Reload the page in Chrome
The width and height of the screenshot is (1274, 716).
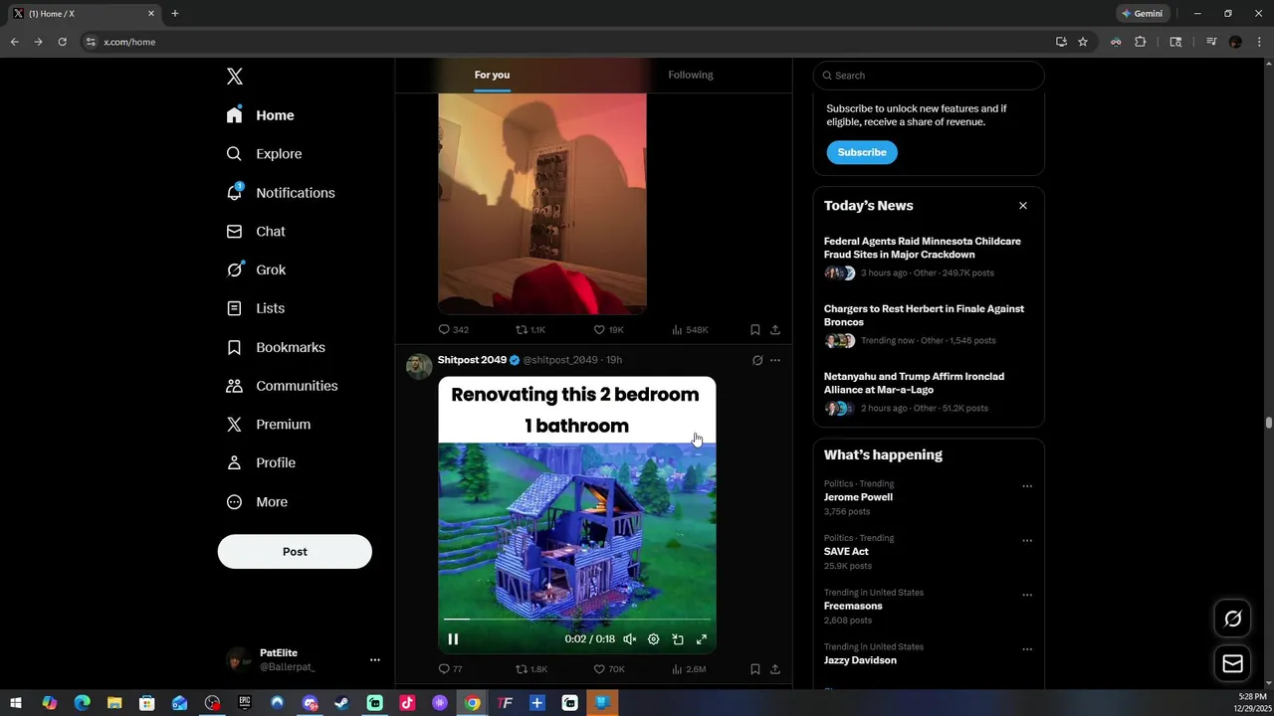(x=62, y=42)
